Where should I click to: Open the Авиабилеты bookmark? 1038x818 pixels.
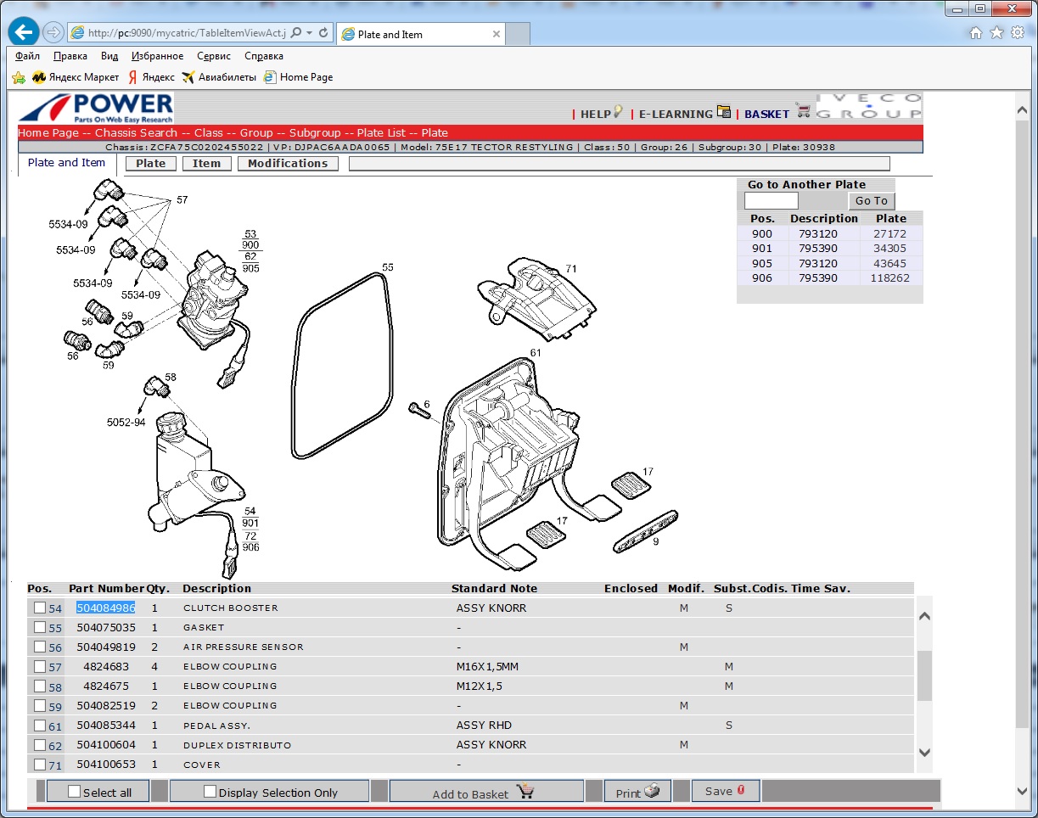pos(219,77)
